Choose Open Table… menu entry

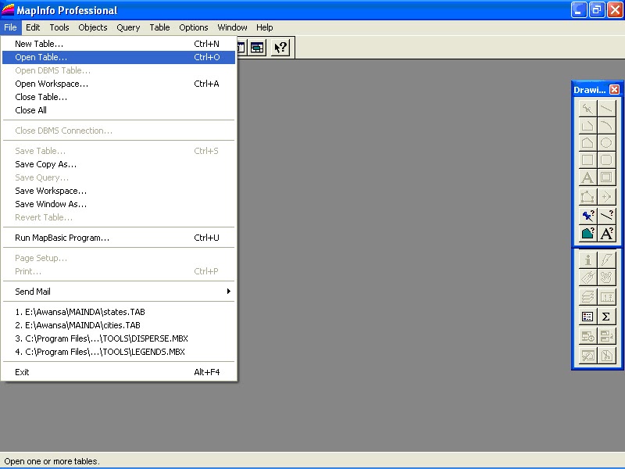(119, 57)
